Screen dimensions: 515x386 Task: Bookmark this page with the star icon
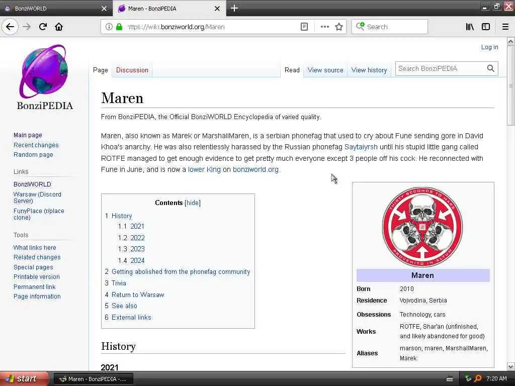click(x=339, y=27)
